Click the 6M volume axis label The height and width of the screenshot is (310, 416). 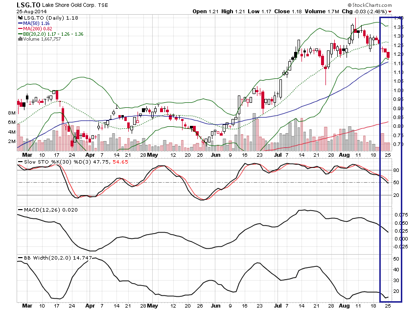click(12, 122)
